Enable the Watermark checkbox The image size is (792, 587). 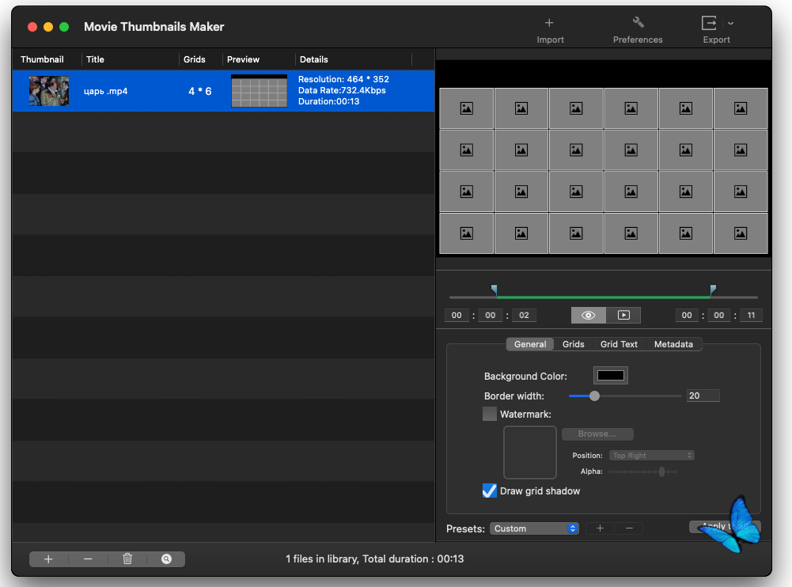[490, 414]
